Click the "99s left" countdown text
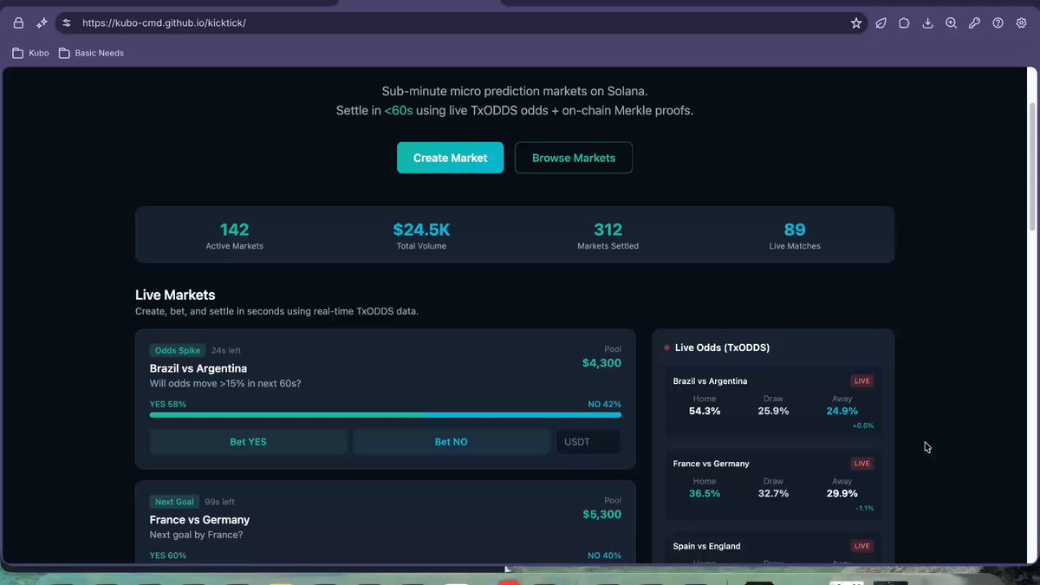This screenshot has height=585, width=1040. pos(220,502)
